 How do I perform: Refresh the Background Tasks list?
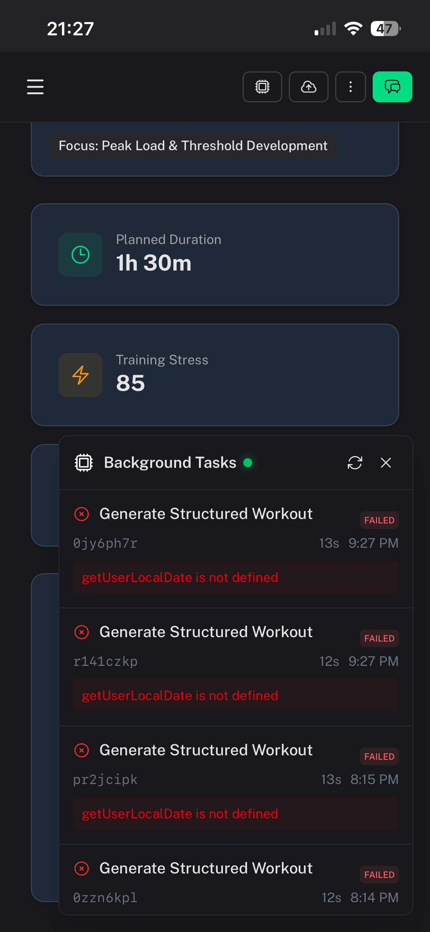pos(355,463)
